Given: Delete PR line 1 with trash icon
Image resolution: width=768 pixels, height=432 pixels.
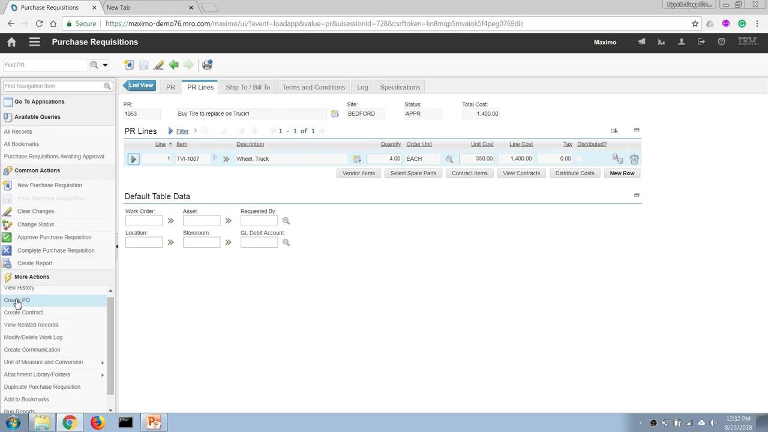Looking at the screenshot, I should pos(634,159).
